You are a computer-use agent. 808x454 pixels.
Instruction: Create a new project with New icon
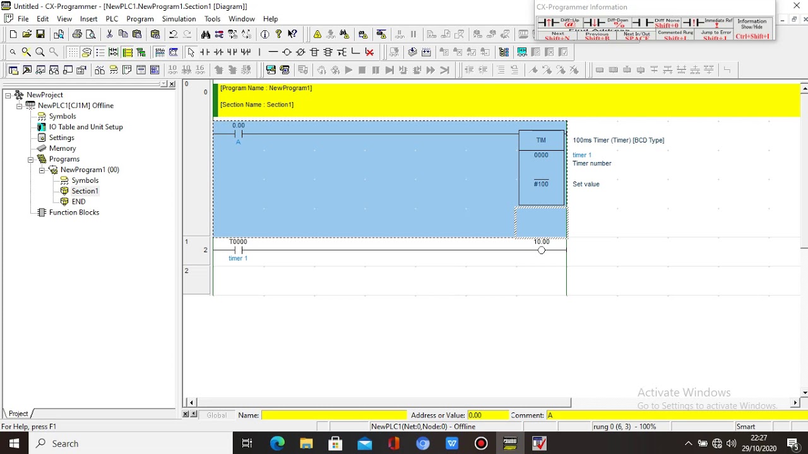coord(13,34)
